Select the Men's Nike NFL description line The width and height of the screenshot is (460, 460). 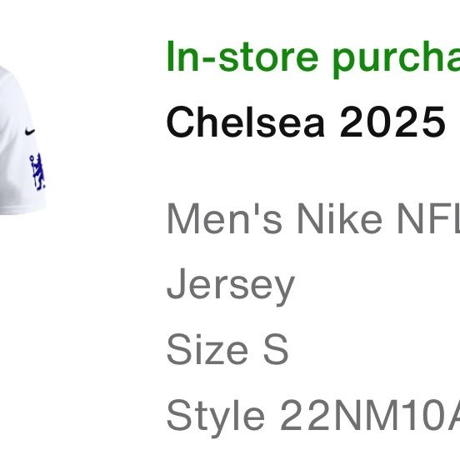coord(313,219)
